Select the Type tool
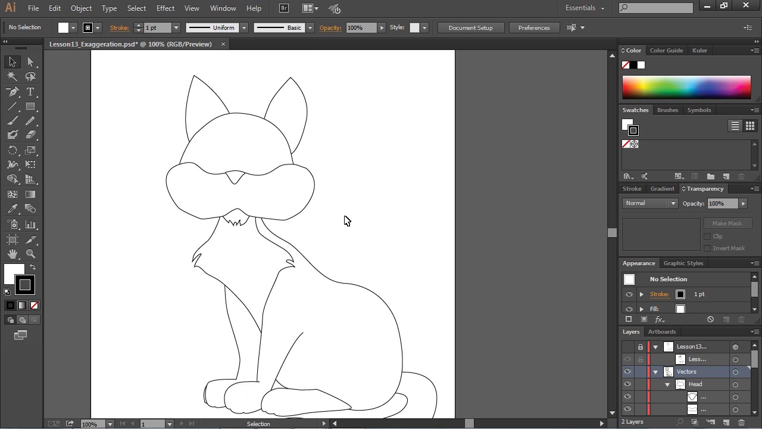The image size is (762, 429). (x=30, y=92)
